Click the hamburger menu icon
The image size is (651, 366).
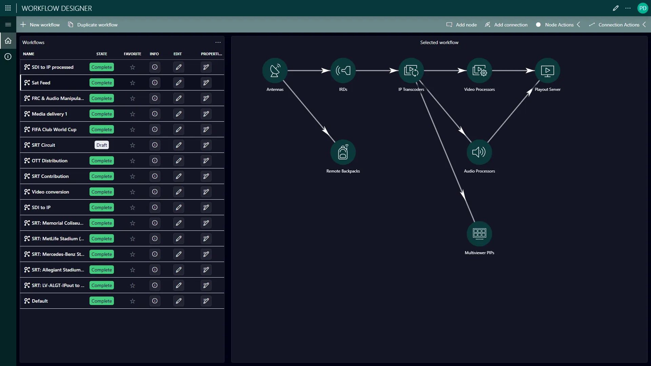coord(8,25)
